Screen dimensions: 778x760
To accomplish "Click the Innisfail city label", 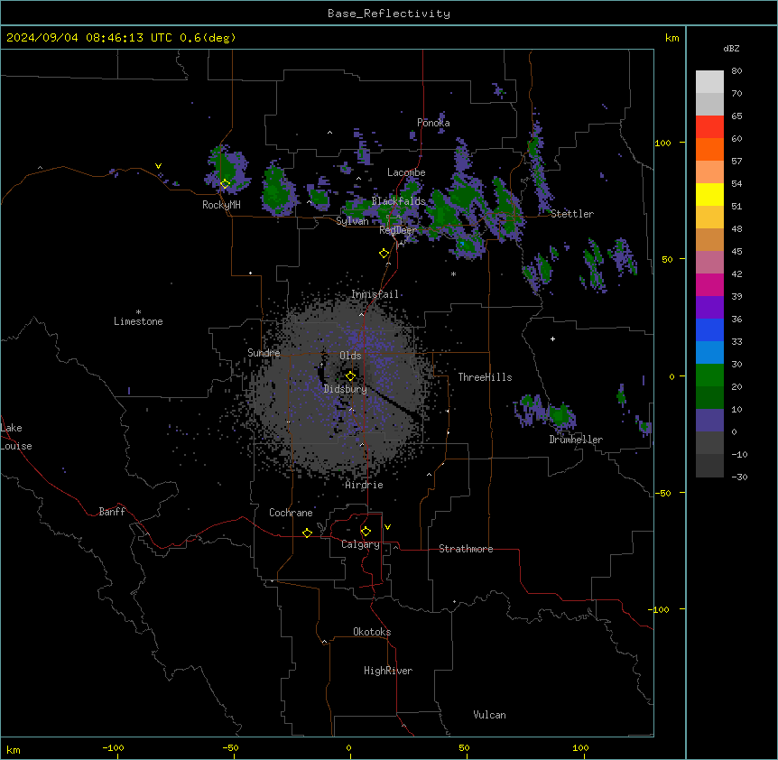I will pyautogui.click(x=375, y=294).
